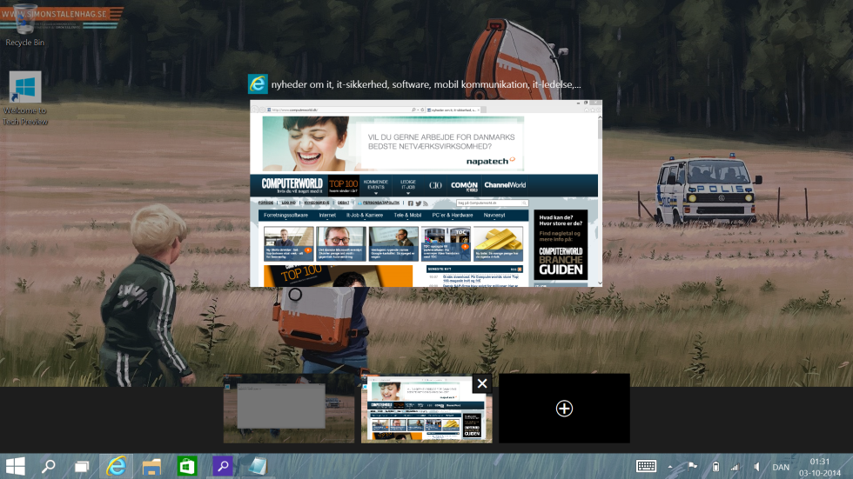Launch the green Windows Store app

click(x=186, y=466)
